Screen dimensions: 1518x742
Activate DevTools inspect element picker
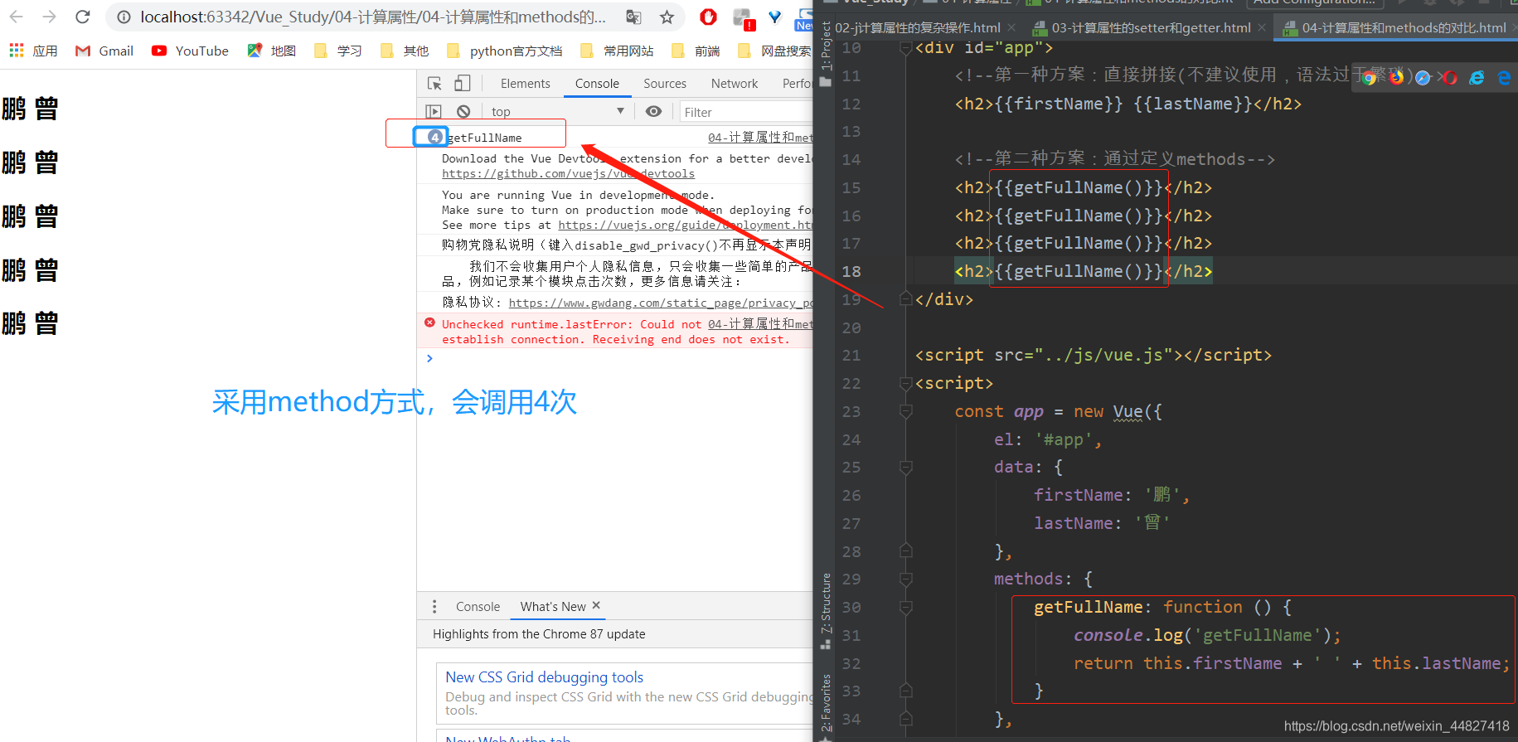[434, 83]
